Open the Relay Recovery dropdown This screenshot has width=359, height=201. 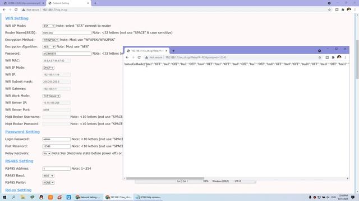[47, 154]
